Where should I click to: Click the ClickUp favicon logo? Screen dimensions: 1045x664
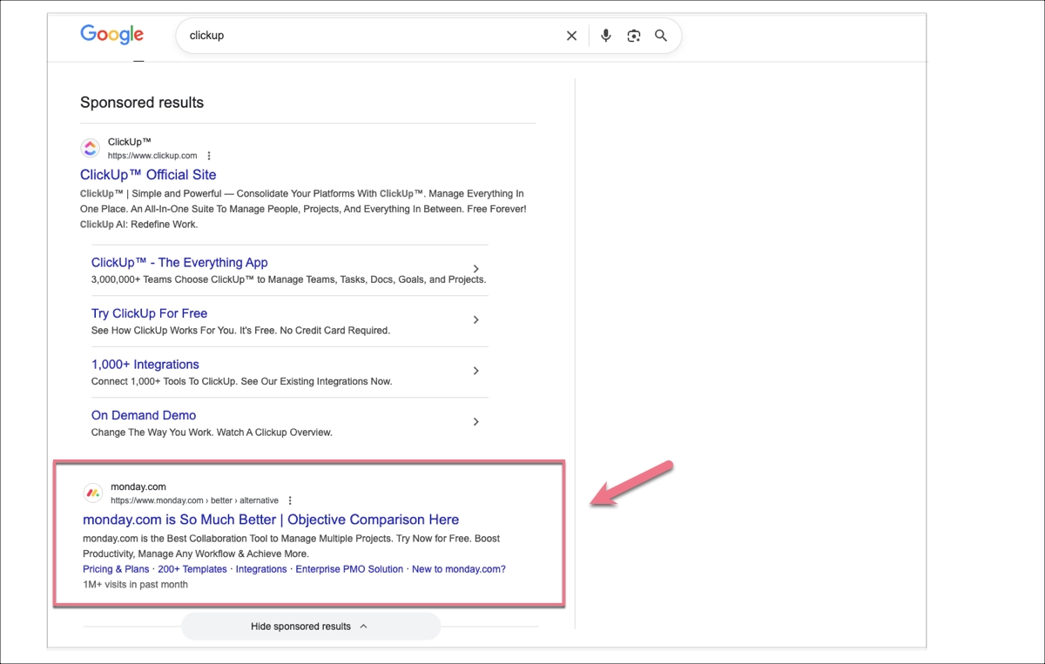point(91,148)
